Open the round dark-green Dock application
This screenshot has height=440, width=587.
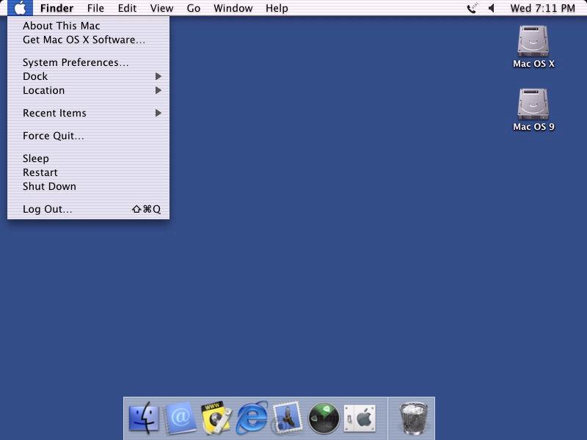(x=324, y=418)
